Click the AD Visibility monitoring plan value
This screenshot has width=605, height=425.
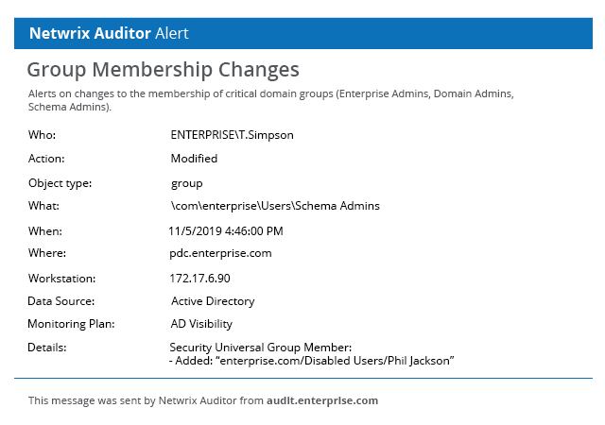[201, 324]
